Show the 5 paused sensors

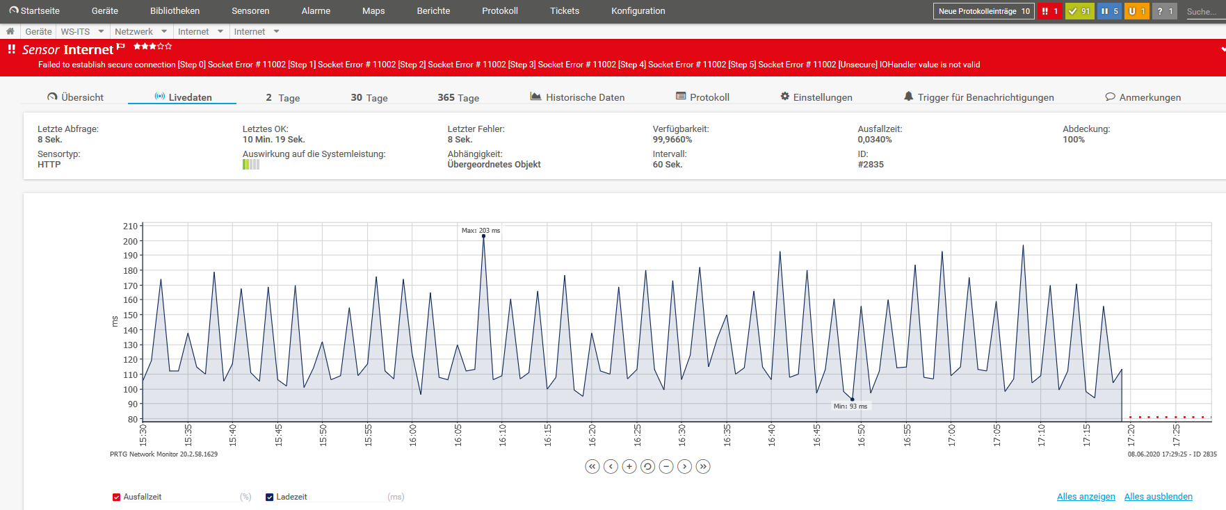click(x=1110, y=11)
